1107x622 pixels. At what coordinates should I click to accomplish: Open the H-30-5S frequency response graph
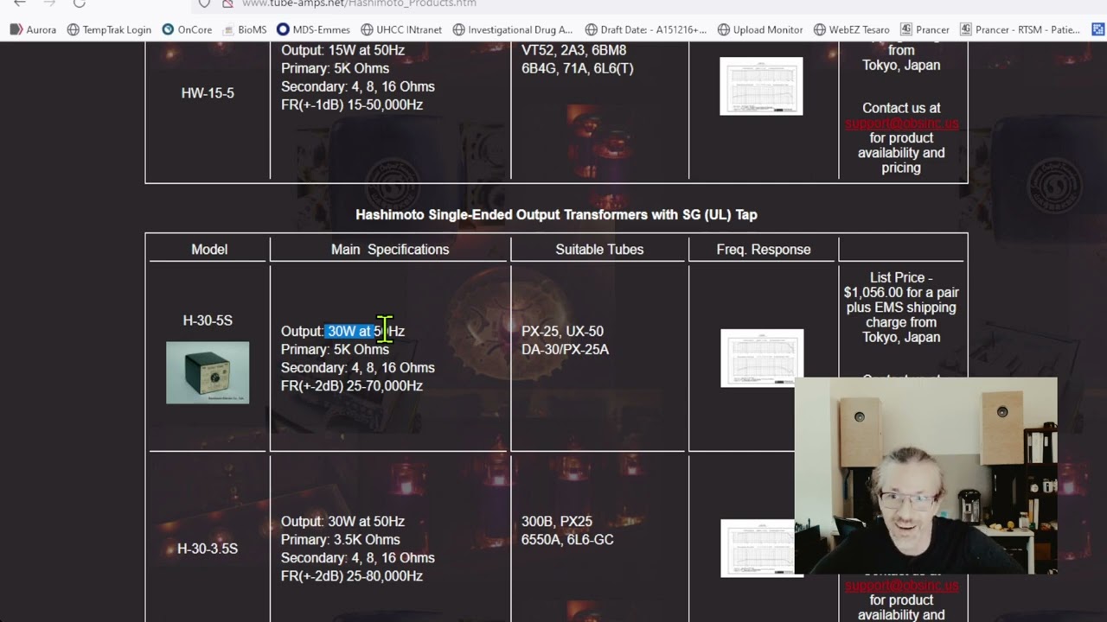[762, 358]
